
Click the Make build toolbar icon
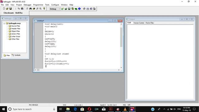pos(88,9)
